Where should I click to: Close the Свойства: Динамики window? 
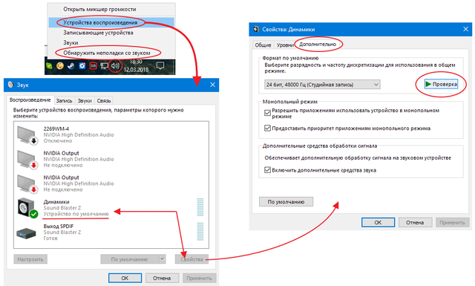pyautogui.click(x=465, y=29)
